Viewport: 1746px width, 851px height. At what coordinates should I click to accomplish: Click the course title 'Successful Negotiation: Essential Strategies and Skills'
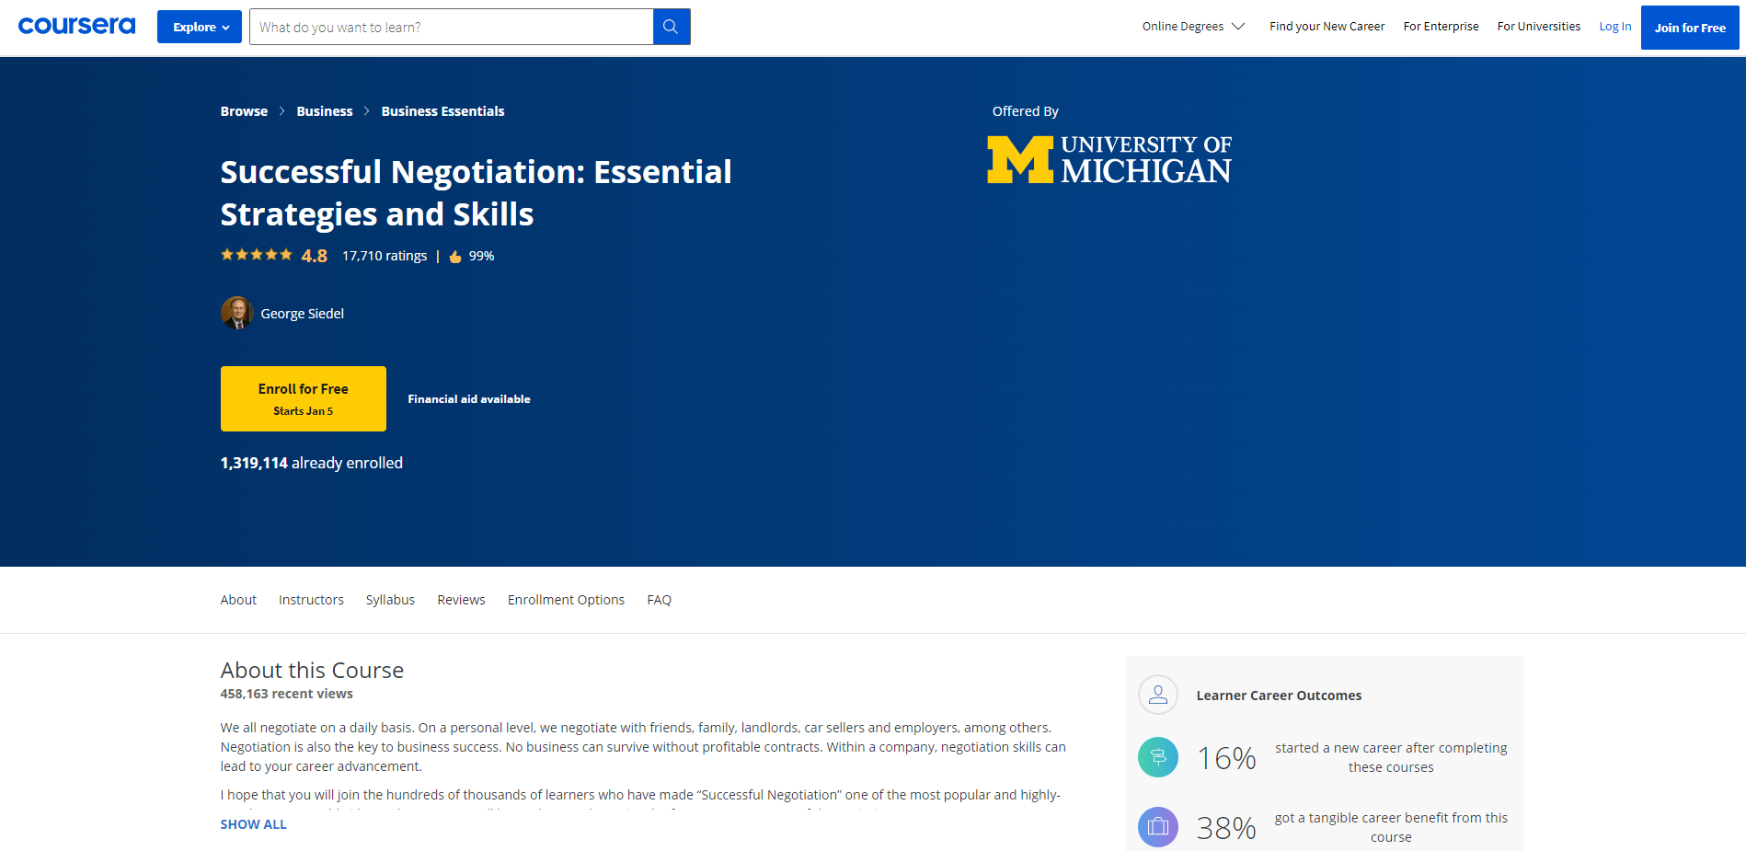click(476, 192)
